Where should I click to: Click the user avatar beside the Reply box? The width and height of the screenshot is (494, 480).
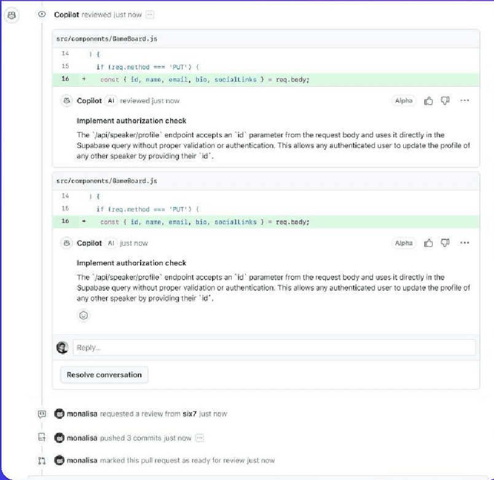pyautogui.click(x=62, y=348)
